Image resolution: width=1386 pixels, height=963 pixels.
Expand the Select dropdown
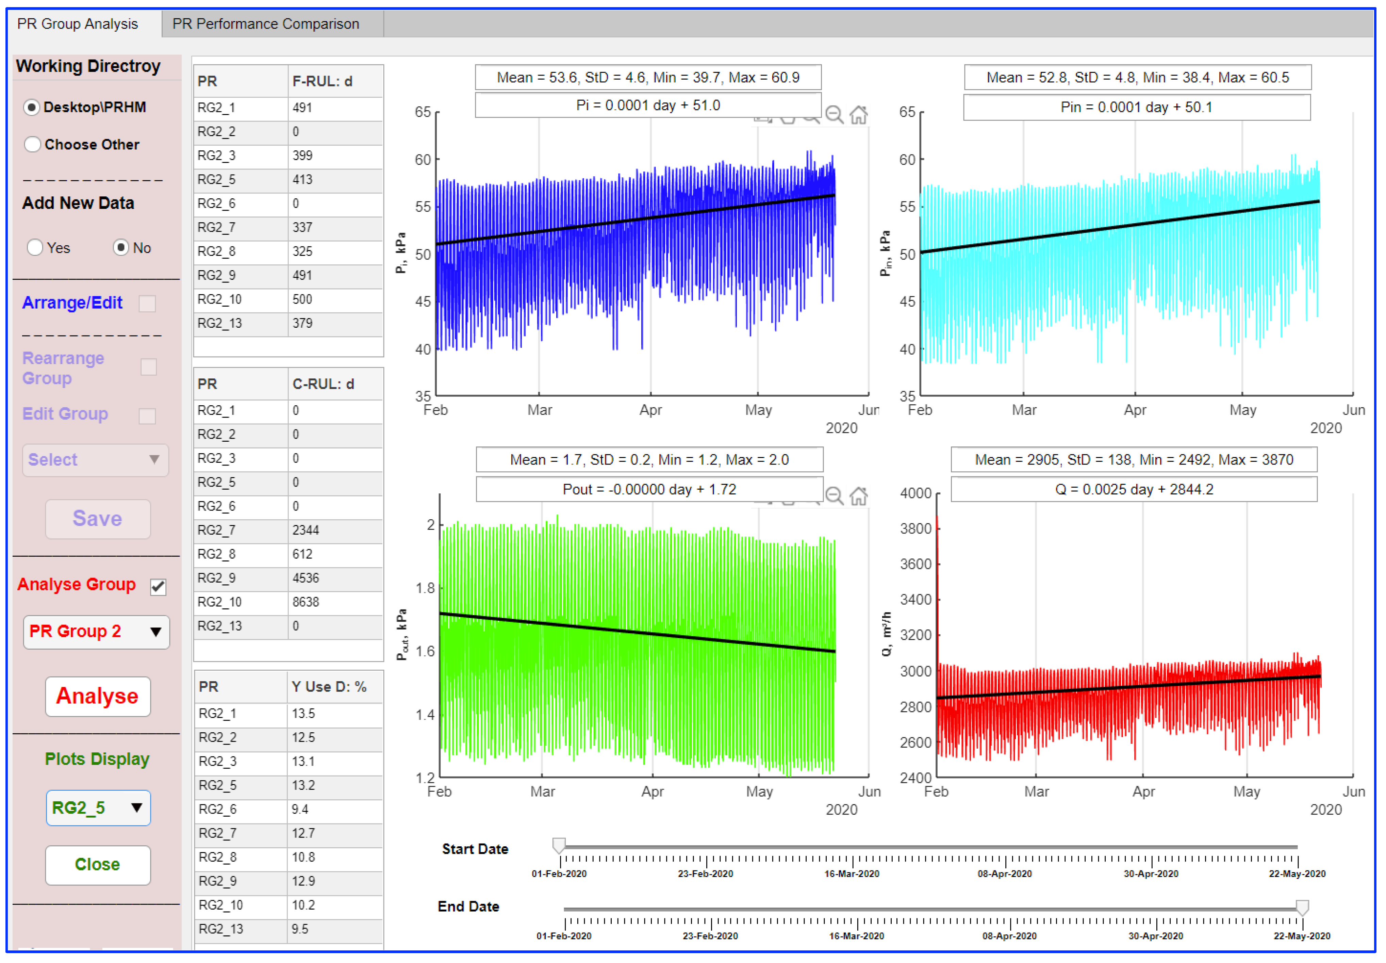coord(95,460)
